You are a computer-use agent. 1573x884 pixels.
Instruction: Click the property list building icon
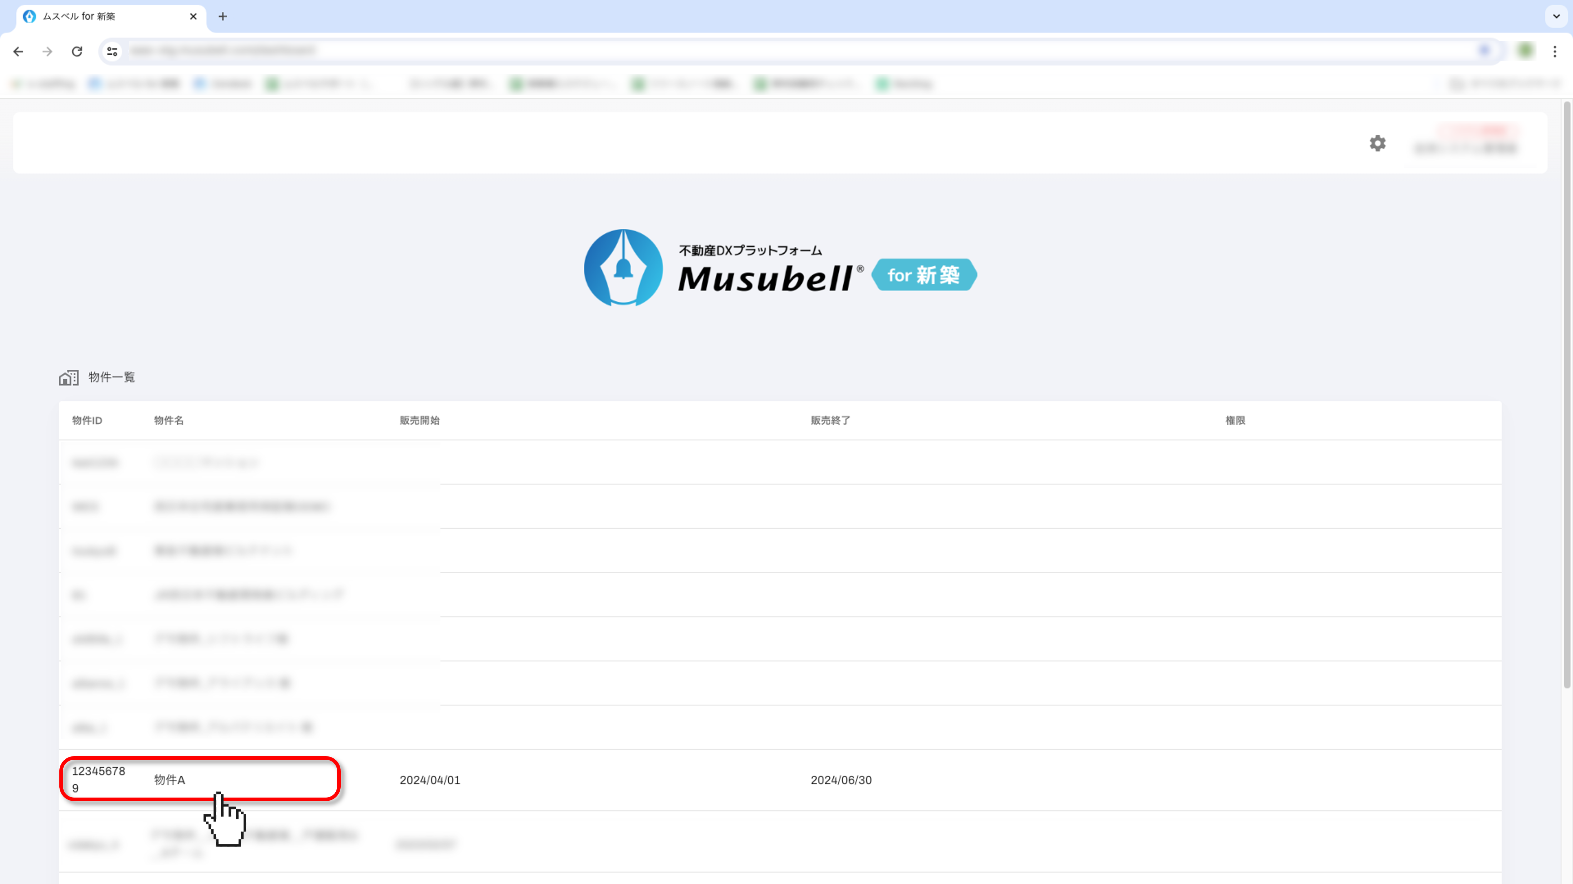click(x=68, y=378)
